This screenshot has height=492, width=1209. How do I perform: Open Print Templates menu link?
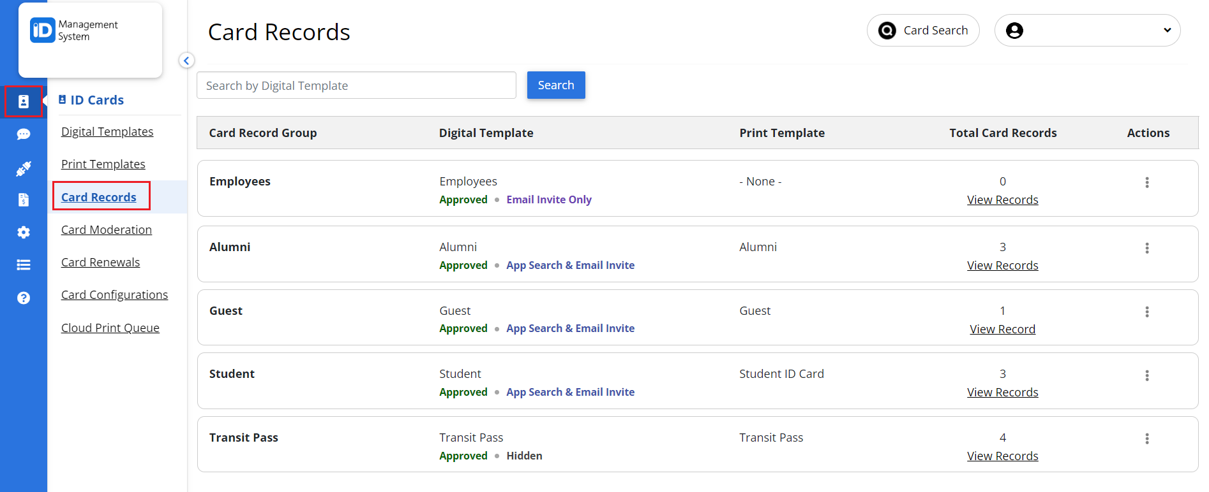(103, 164)
